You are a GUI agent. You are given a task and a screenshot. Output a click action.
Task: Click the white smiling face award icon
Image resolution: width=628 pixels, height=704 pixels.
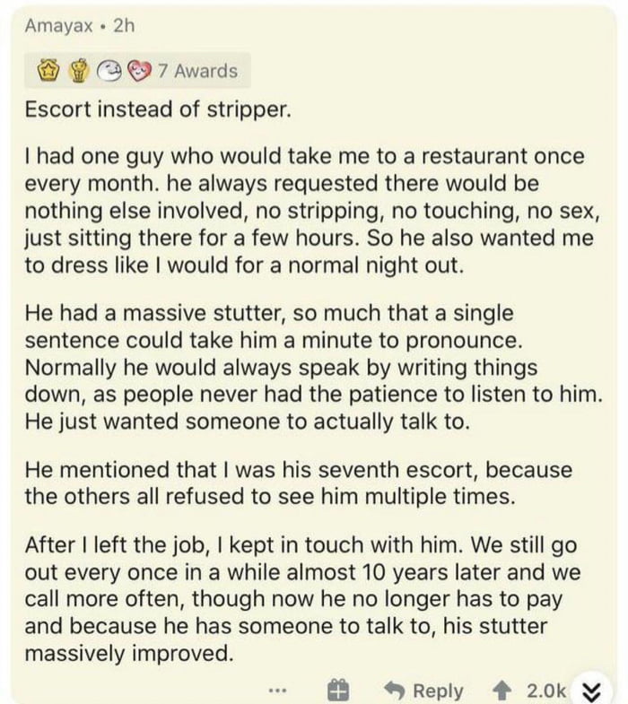point(109,71)
